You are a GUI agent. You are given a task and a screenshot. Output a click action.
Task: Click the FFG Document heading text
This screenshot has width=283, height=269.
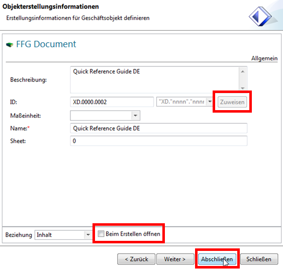[46, 44]
